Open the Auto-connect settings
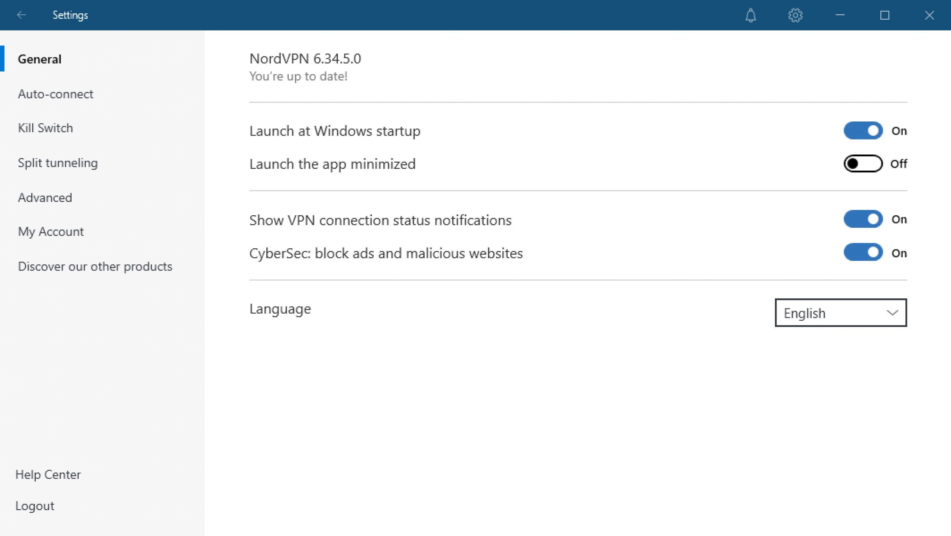951x536 pixels. tap(56, 94)
